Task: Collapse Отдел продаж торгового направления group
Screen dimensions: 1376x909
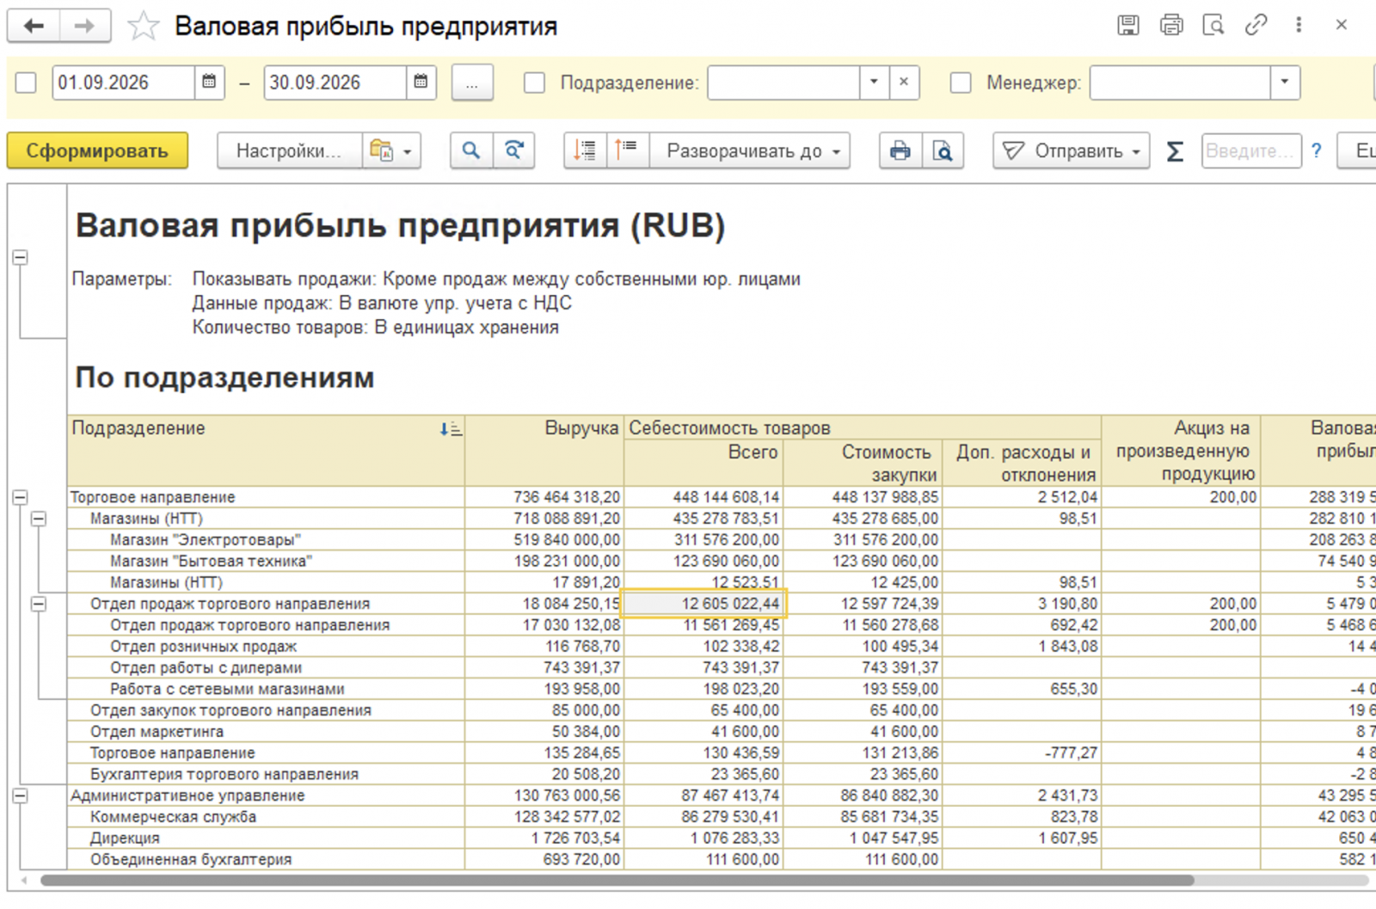Action: [x=38, y=604]
